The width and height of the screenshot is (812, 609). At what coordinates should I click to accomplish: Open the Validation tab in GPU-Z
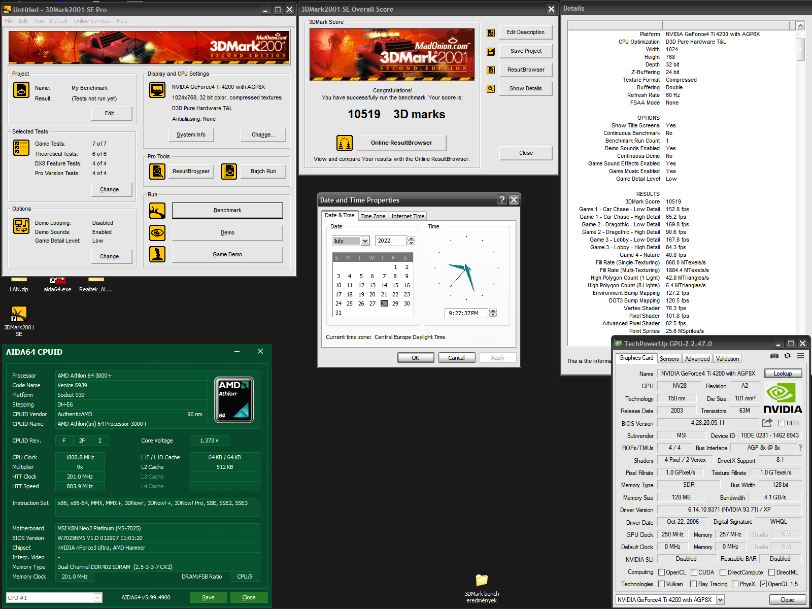click(x=727, y=359)
